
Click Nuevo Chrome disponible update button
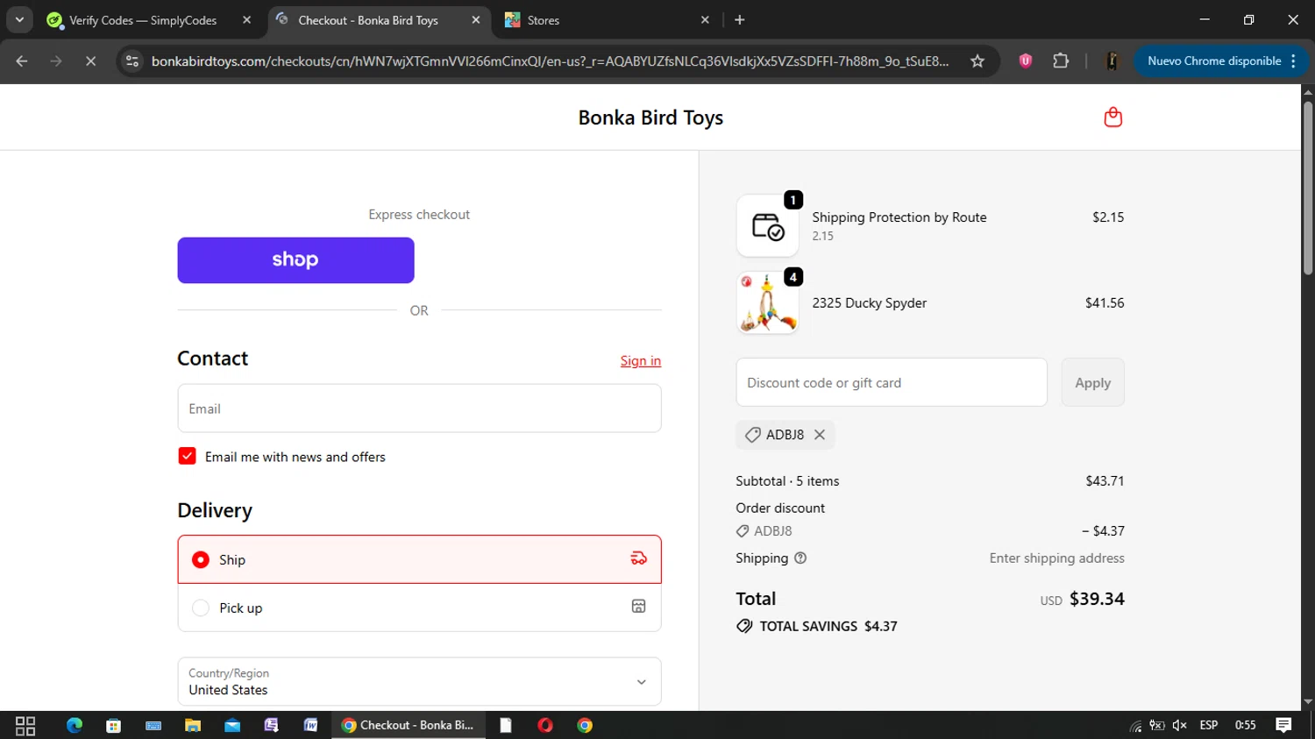pos(1221,61)
